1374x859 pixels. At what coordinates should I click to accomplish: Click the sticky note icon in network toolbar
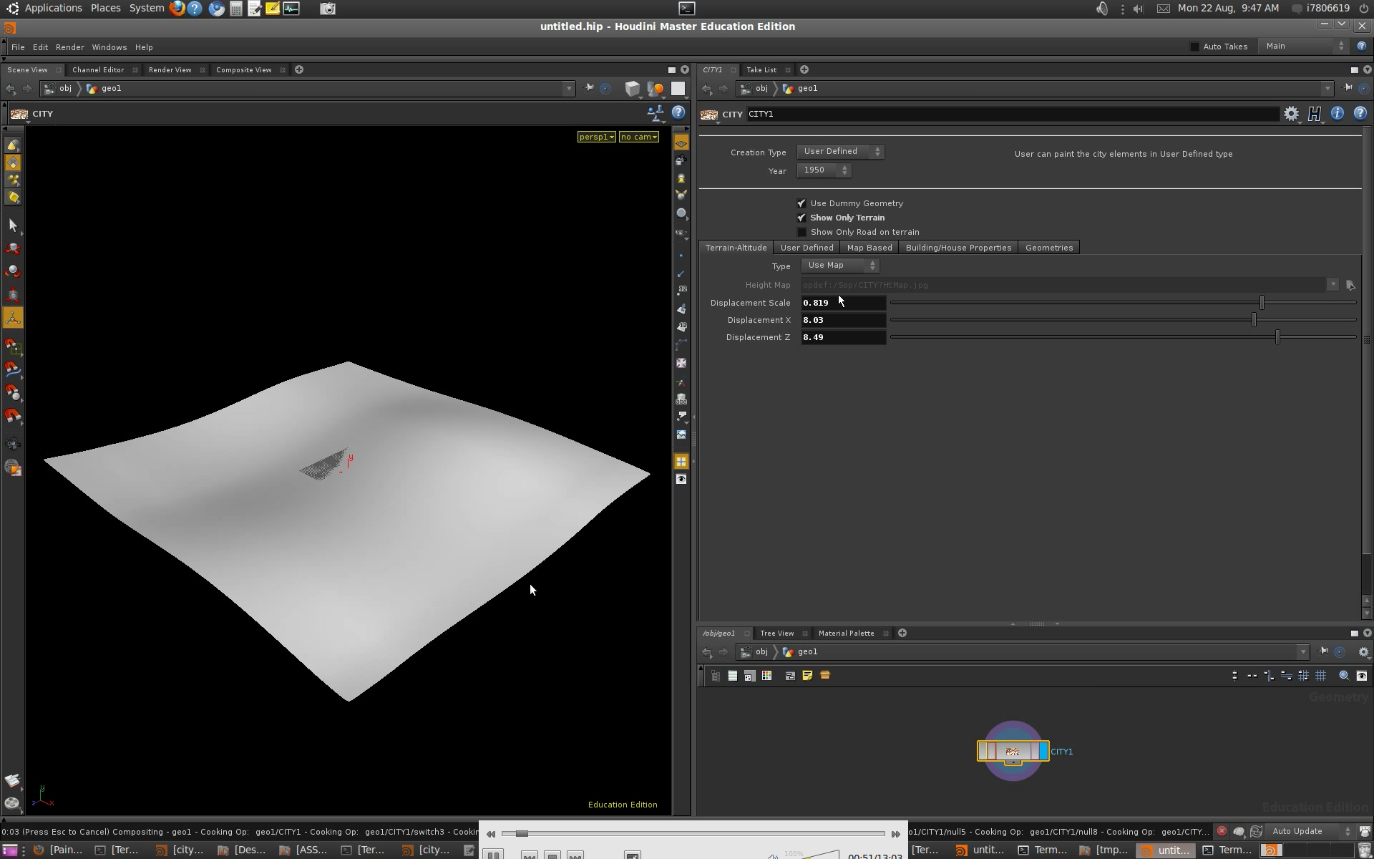coord(807,675)
